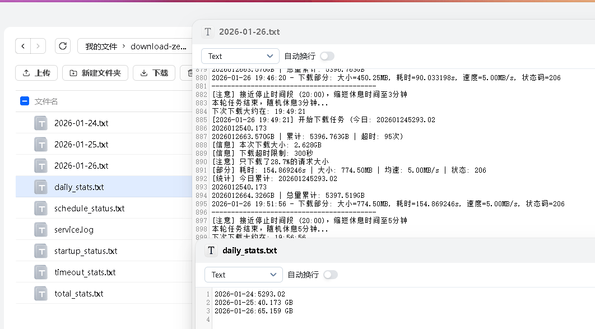This screenshot has height=329, width=595.
Task: Click the T icon in 2026-01-26.txt viewer header
Action: coord(207,32)
